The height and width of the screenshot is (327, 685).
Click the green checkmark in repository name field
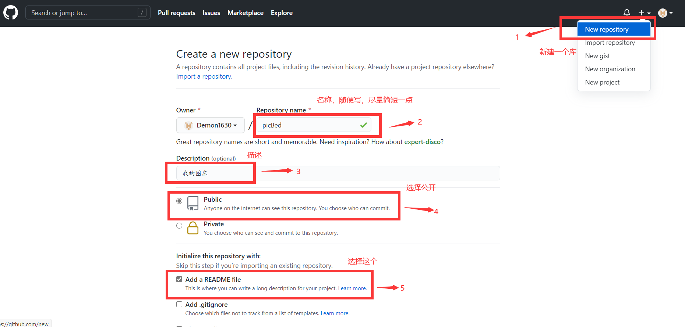click(364, 125)
